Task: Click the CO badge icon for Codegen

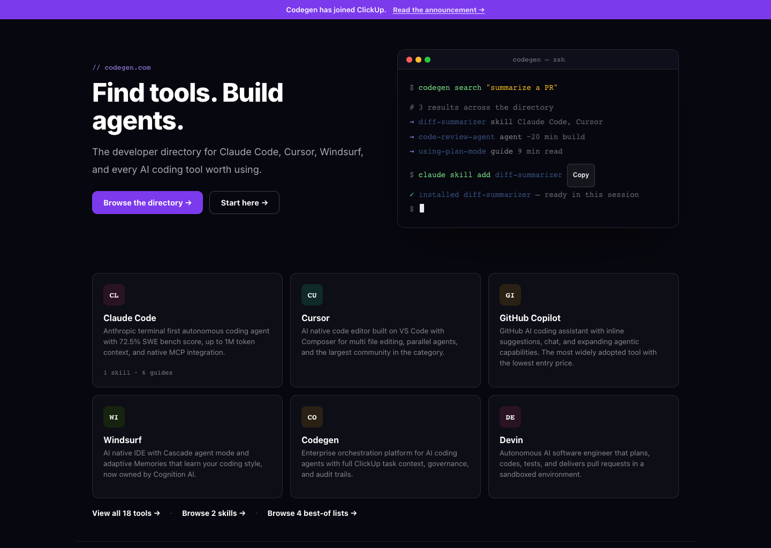Action: click(x=312, y=417)
